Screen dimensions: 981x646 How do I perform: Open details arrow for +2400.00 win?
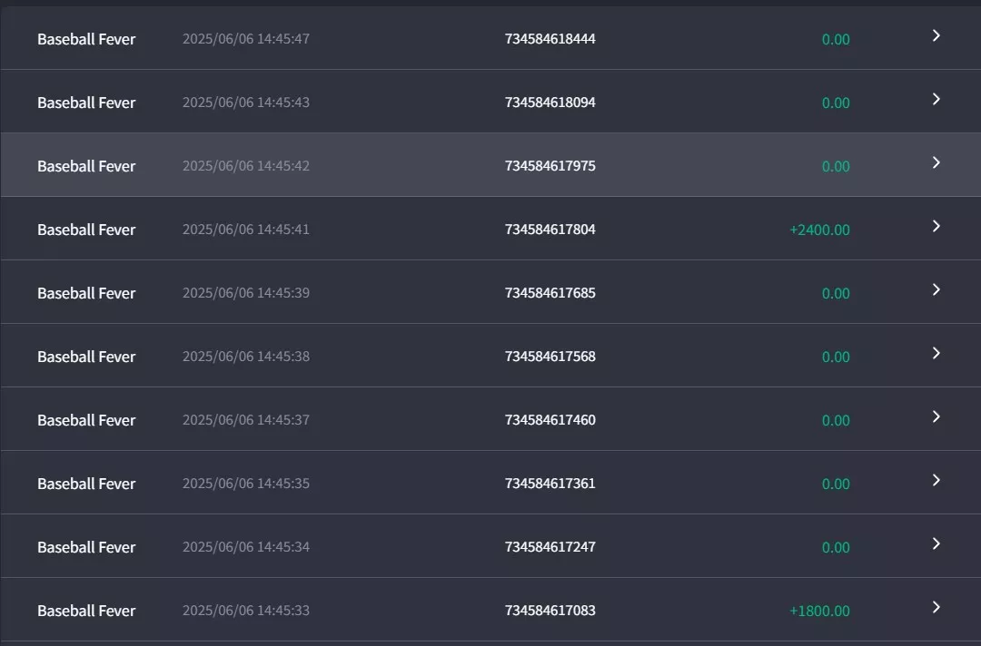(x=936, y=226)
